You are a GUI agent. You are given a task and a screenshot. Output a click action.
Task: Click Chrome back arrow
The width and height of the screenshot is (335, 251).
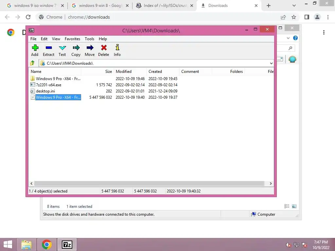pyautogui.click(x=7, y=17)
